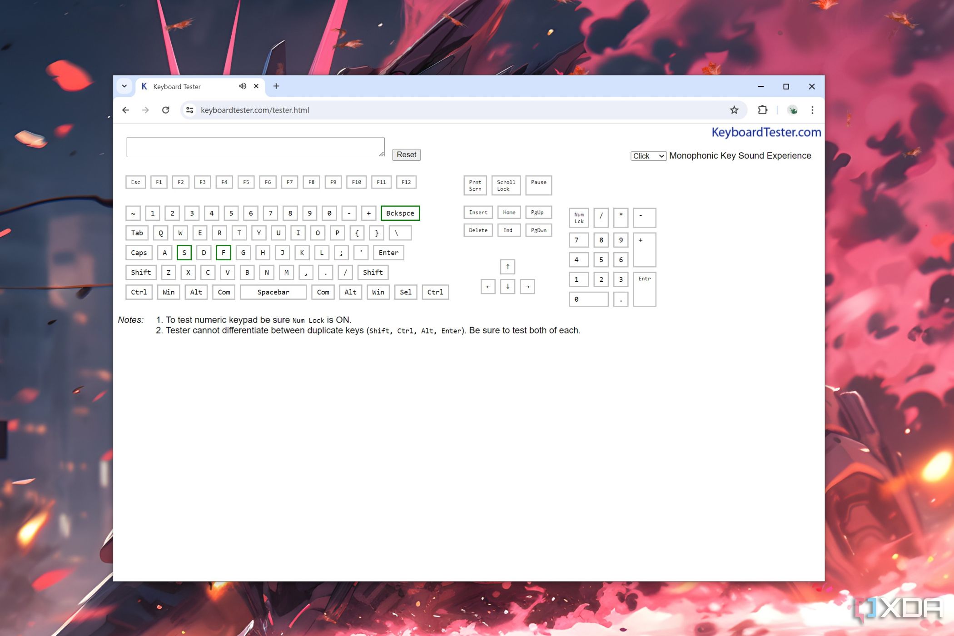Select the Click sound dropdown
The height and width of the screenshot is (636, 954).
click(646, 155)
